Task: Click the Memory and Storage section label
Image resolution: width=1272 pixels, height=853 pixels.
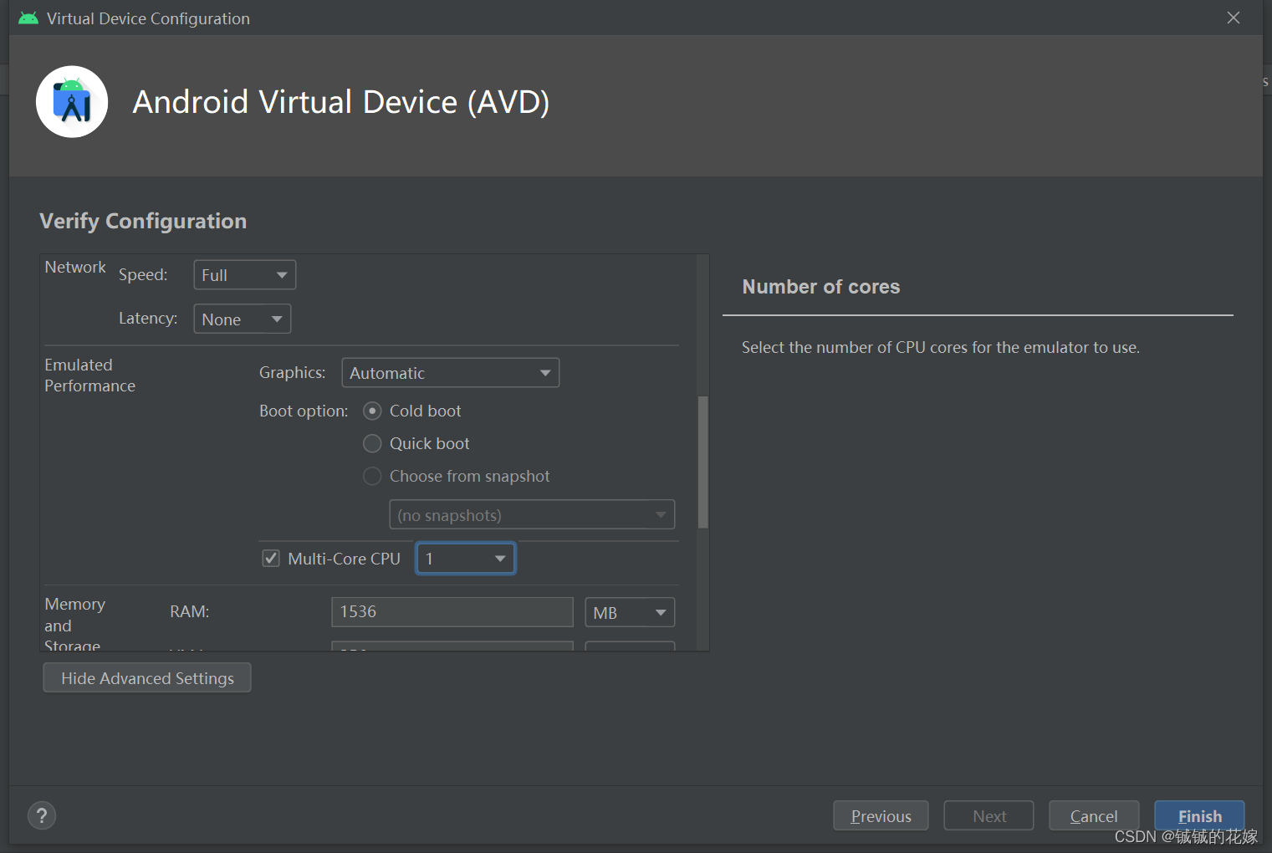Action: [74, 624]
